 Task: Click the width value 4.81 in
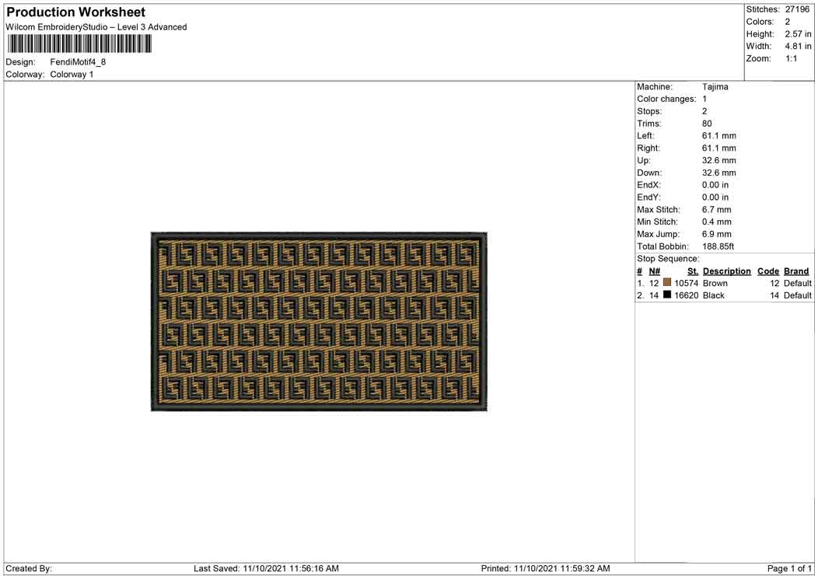(x=799, y=46)
